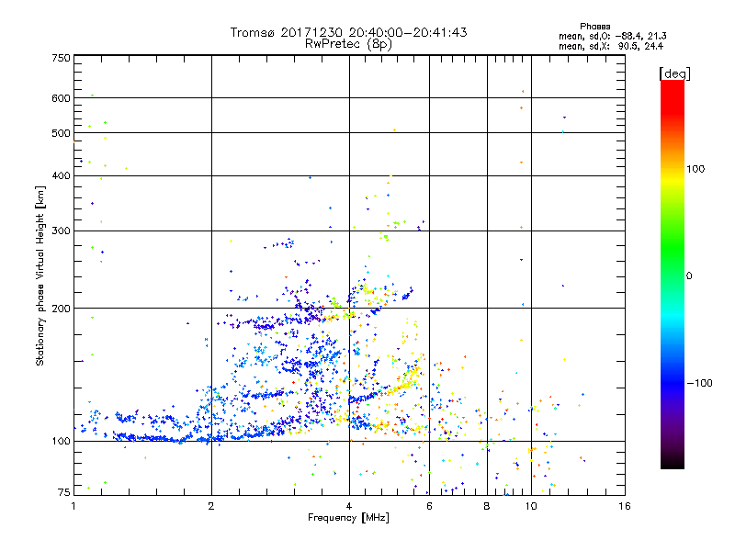Screen dimensions: 735x551
Task: Click the 'Phases' header label
Action: (594, 27)
